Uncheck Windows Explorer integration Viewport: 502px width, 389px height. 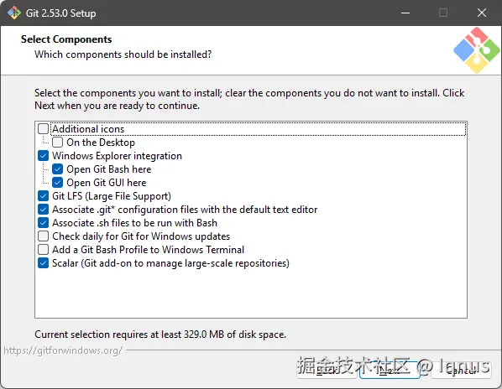click(x=43, y=156)
